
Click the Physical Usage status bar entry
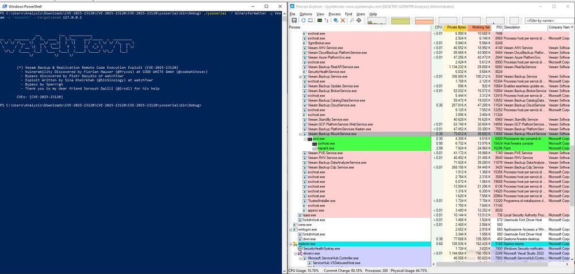pos(409,271)
